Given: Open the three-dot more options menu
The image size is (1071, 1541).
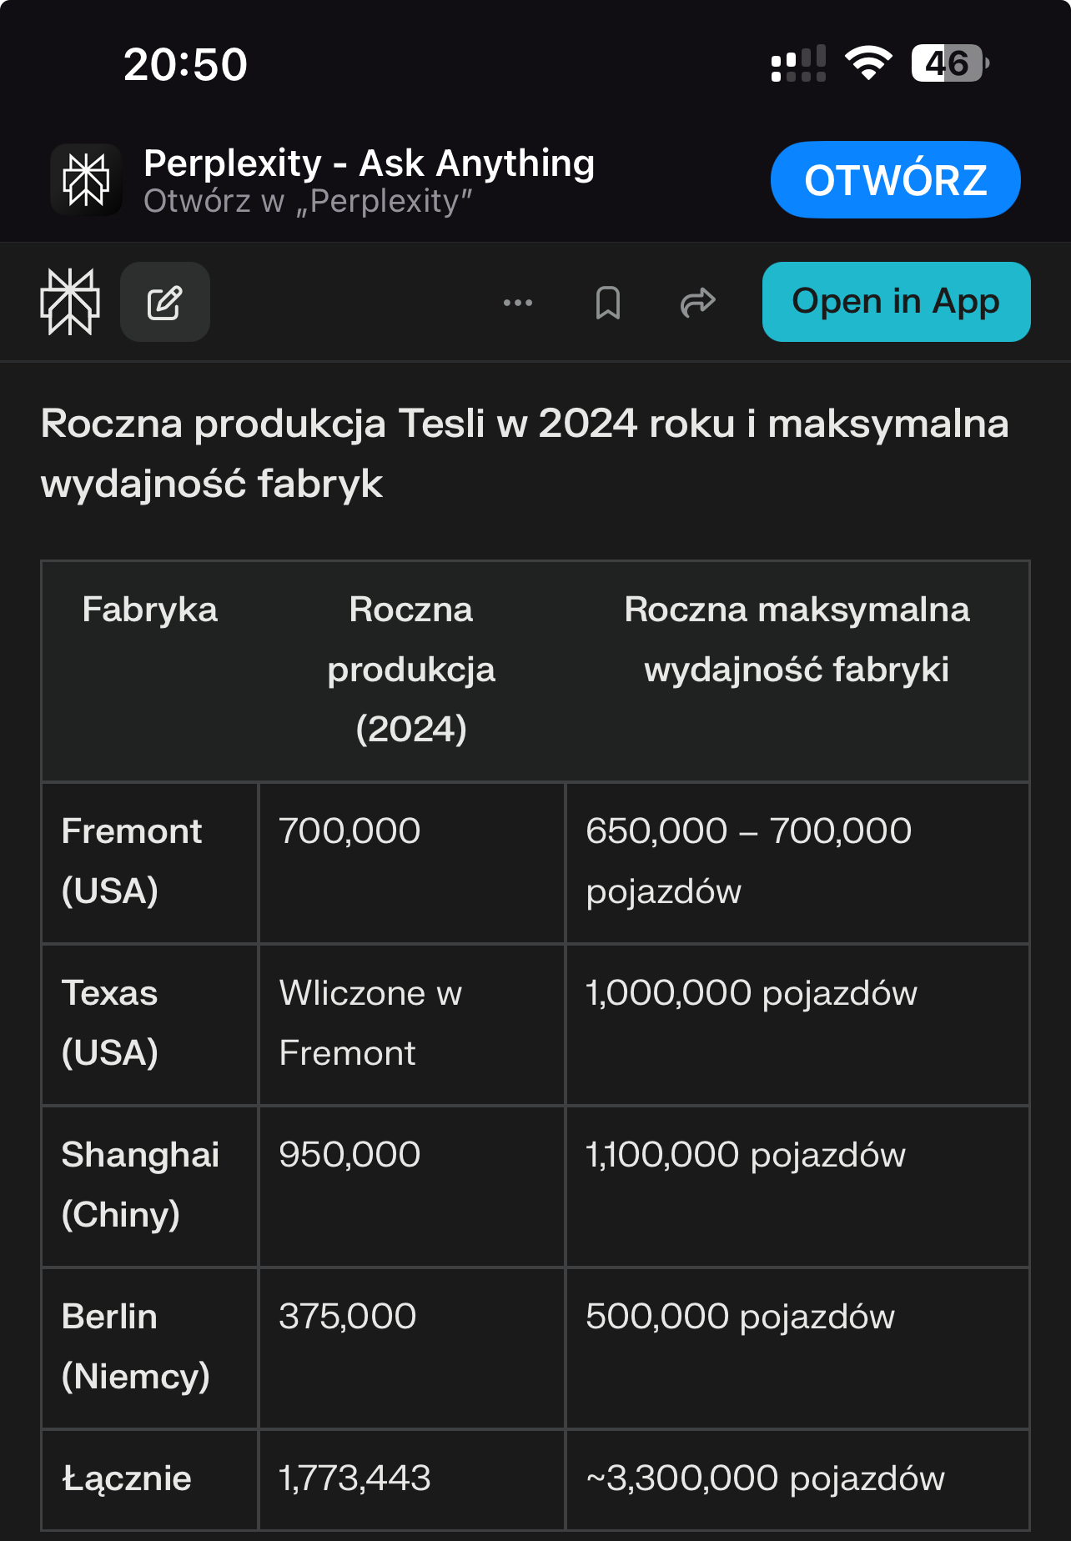Looking at the screenshot, I should point(518,303).
